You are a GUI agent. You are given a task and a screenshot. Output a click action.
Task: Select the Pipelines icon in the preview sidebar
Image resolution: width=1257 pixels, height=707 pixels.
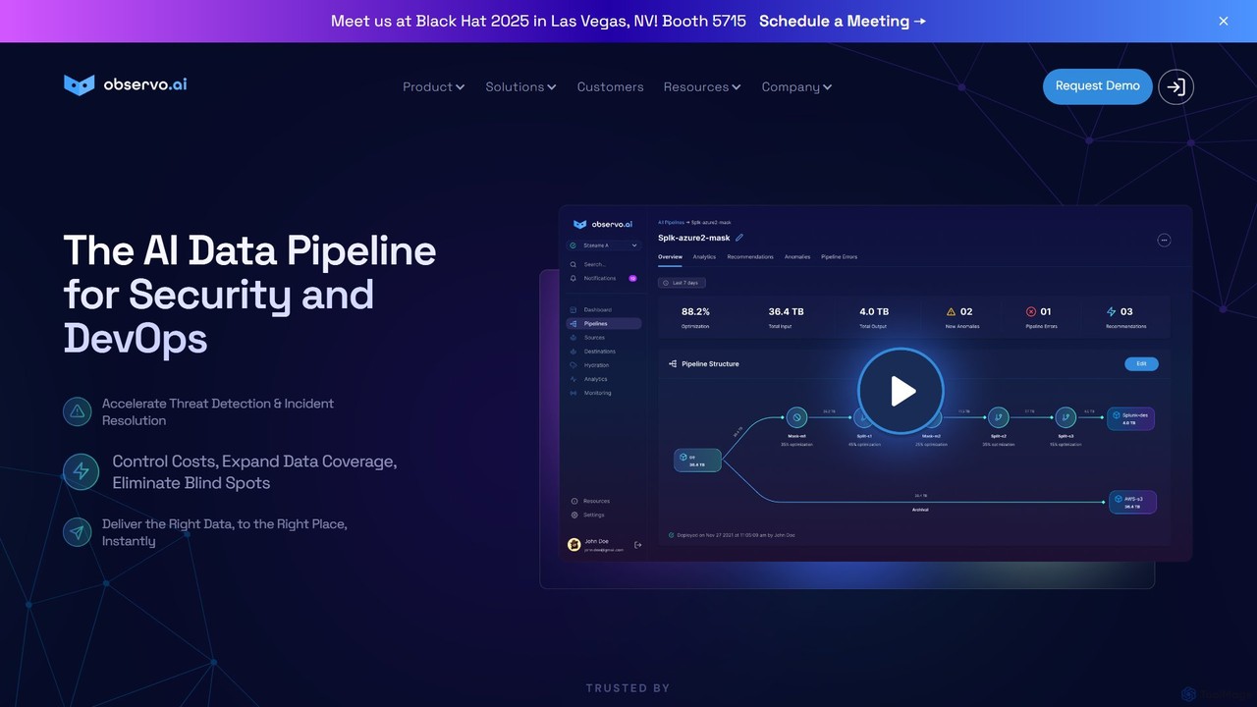(574, 323)
